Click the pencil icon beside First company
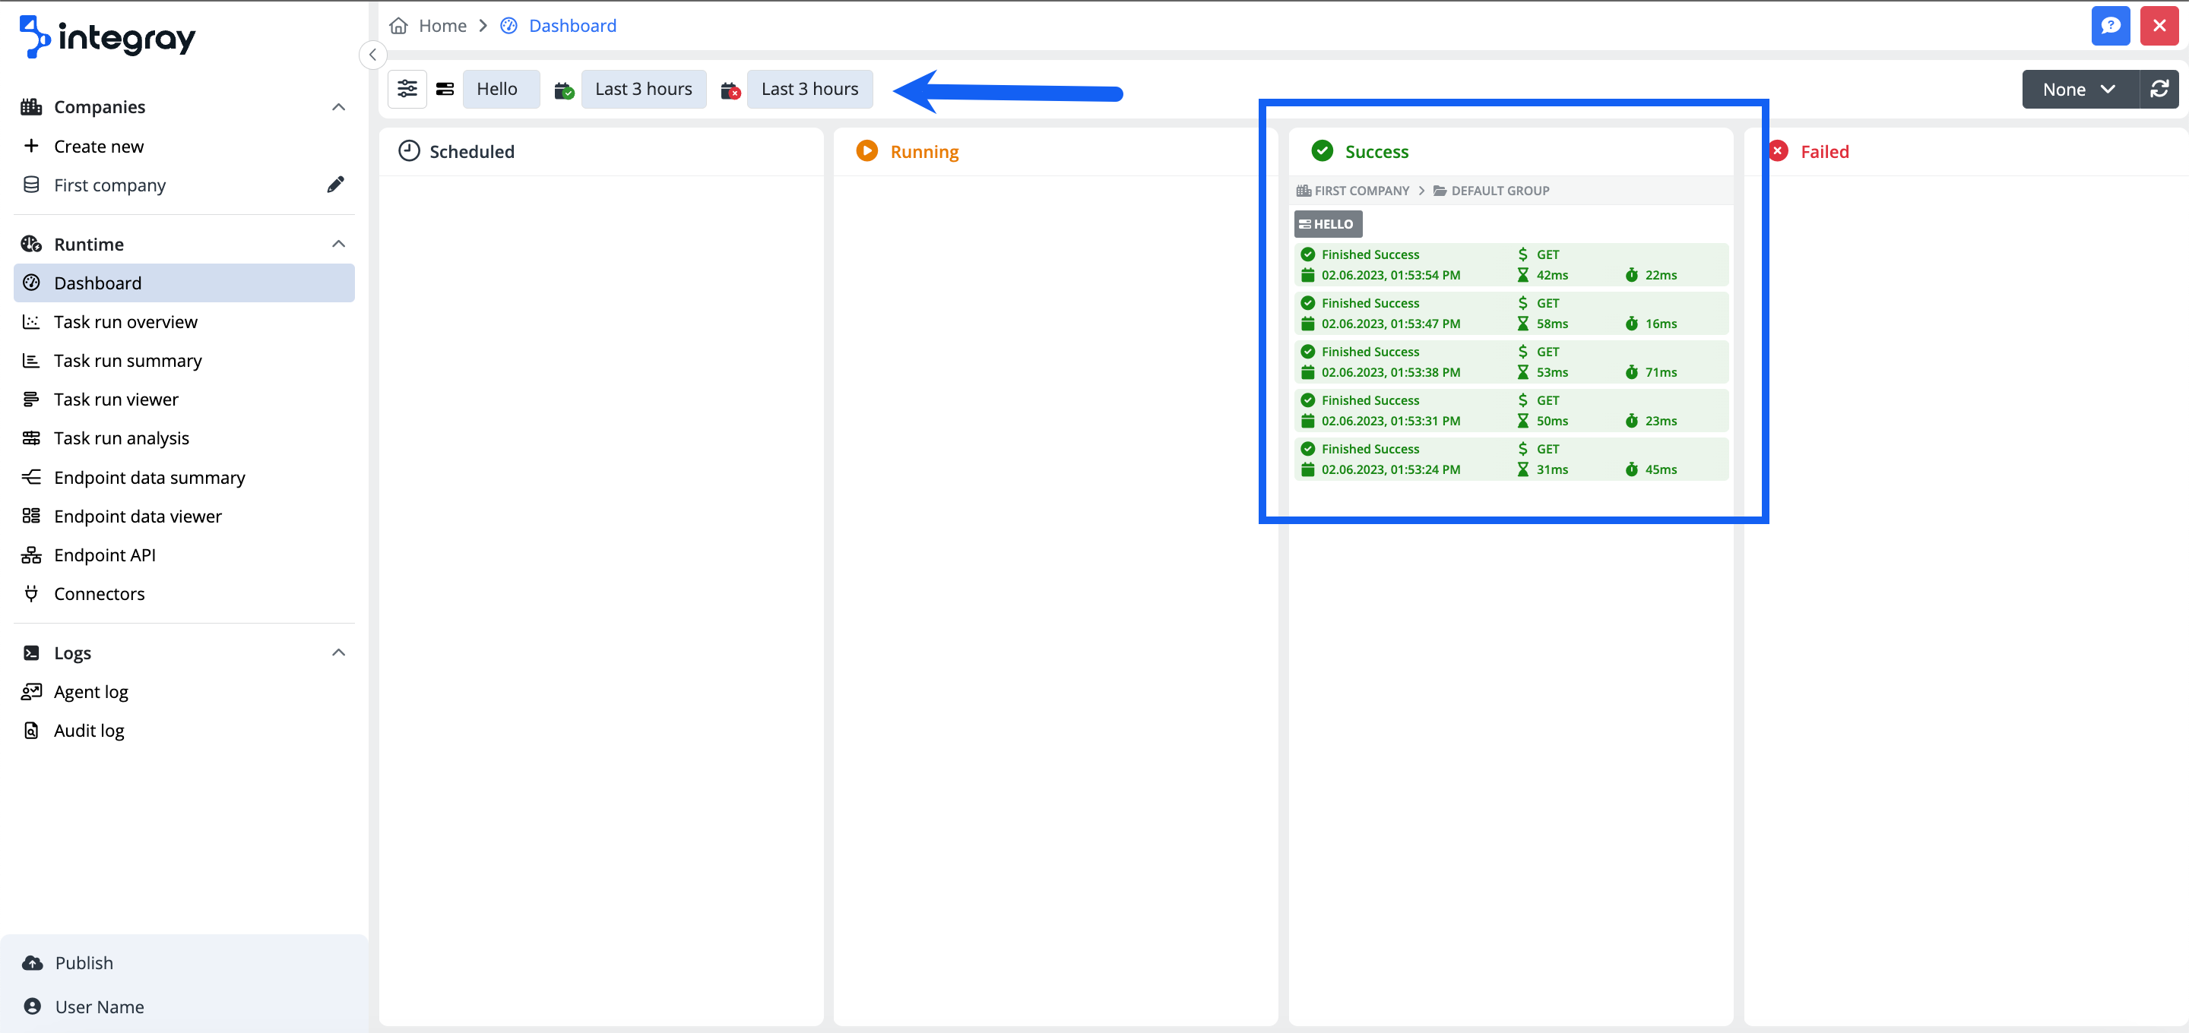Image resolution: width=2189 pixels, height=1033 pixels. click(336, 185)
